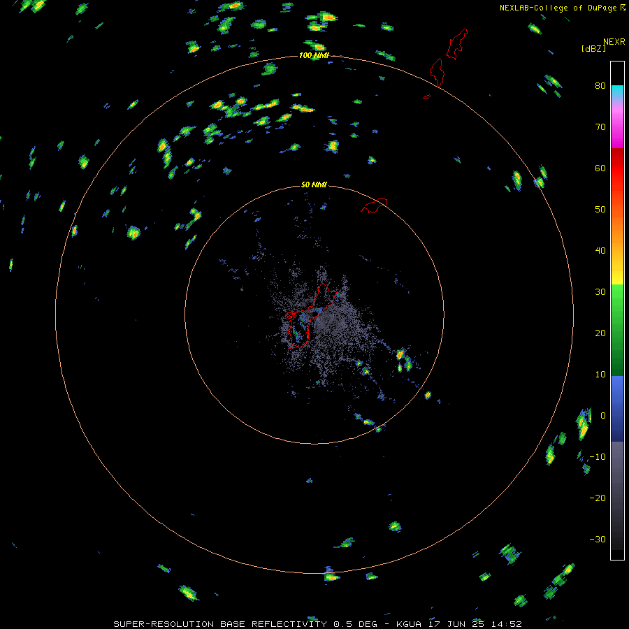Click the 30 value on the dBZ scale
The width and height of the screenshot is (629, 629).
point(600,291)
